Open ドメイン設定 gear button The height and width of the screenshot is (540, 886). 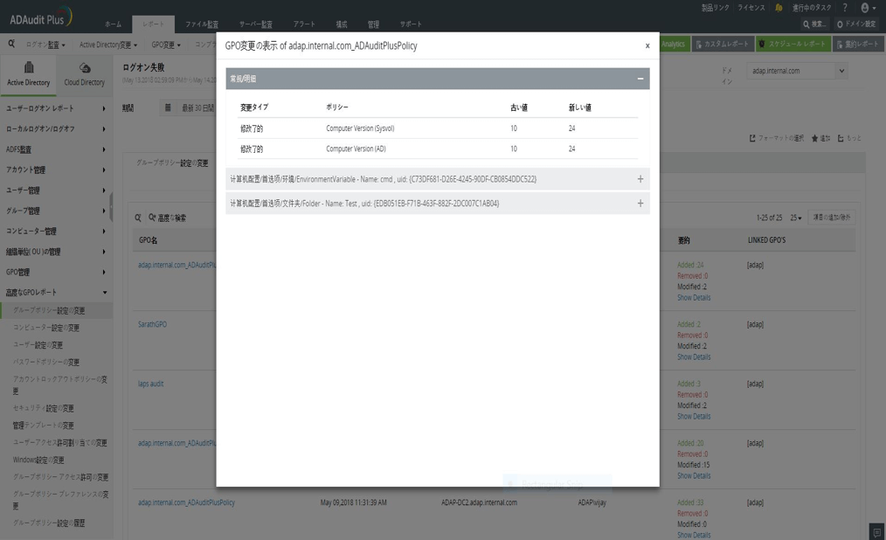coord(856,24)
